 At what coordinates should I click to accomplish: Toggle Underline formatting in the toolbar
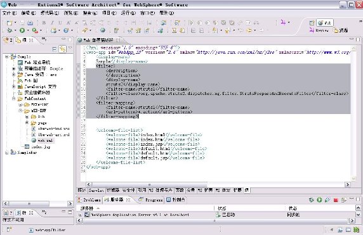click(x=60, y=23)
